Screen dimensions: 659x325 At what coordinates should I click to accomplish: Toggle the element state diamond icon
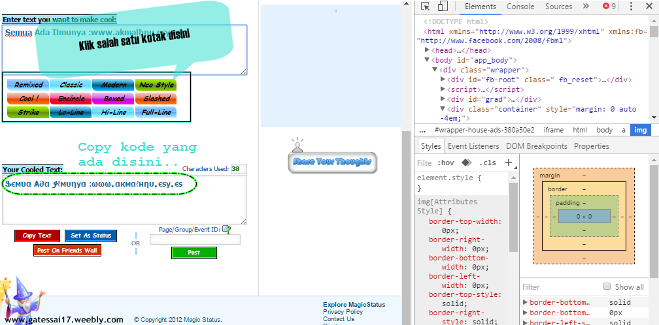coord(467,162)
